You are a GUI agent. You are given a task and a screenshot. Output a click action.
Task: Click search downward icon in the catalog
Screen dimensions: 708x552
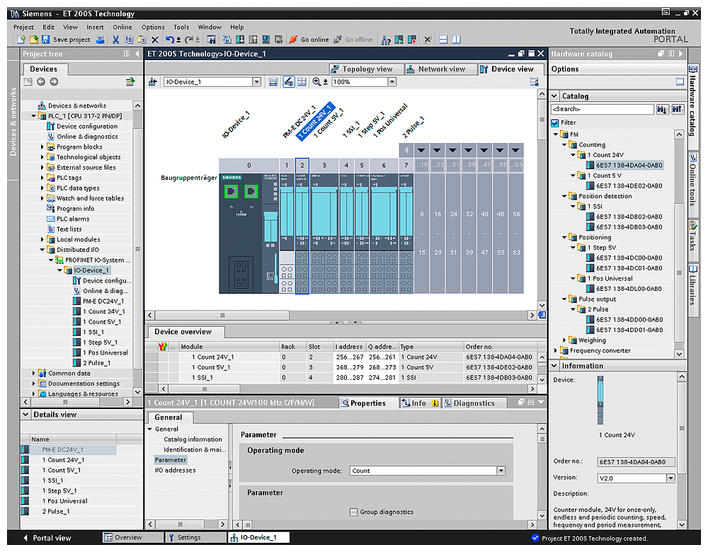pos(662,109)
